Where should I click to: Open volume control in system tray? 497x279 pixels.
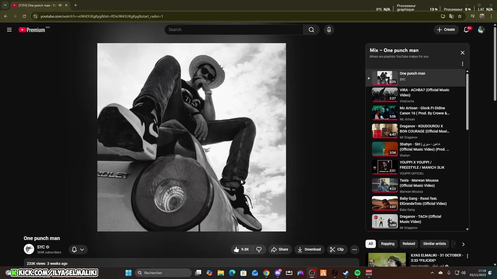pos(463,273)
